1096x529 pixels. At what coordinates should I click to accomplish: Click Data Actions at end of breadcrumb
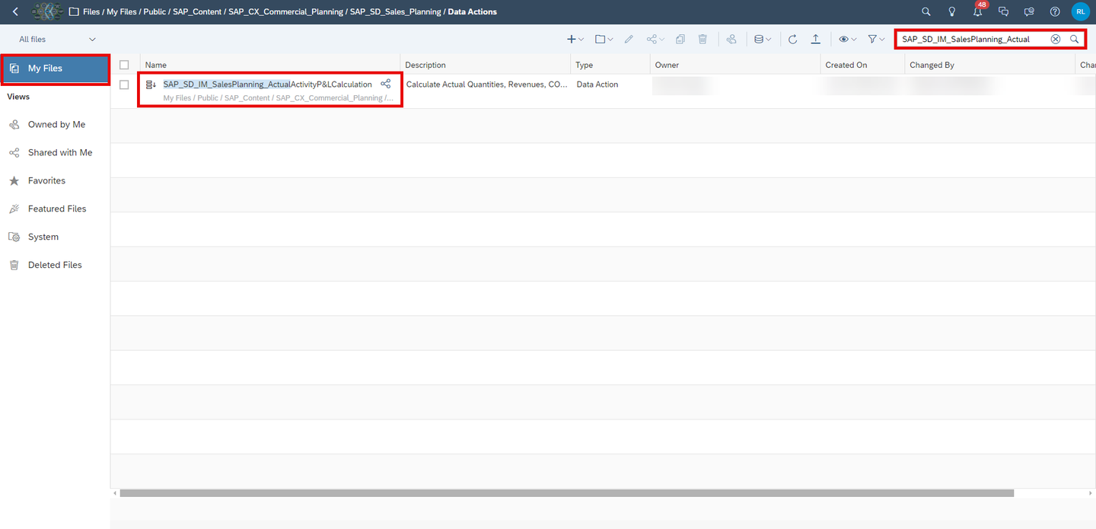tap(473, 11)
